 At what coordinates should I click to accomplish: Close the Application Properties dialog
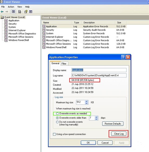(128, 57)
